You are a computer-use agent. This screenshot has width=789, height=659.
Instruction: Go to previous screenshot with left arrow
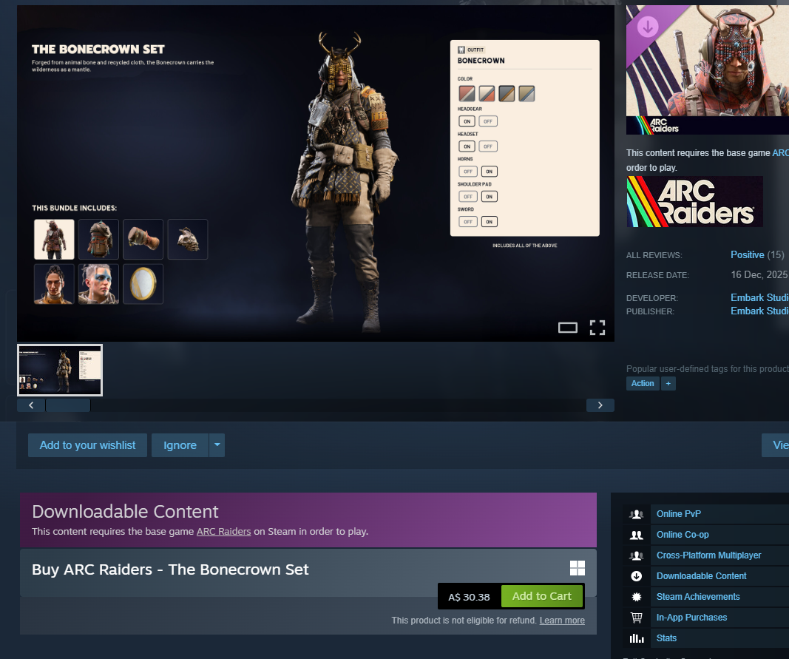31,405
